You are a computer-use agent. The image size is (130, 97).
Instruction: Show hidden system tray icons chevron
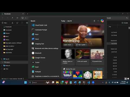(x=103, y=82)
